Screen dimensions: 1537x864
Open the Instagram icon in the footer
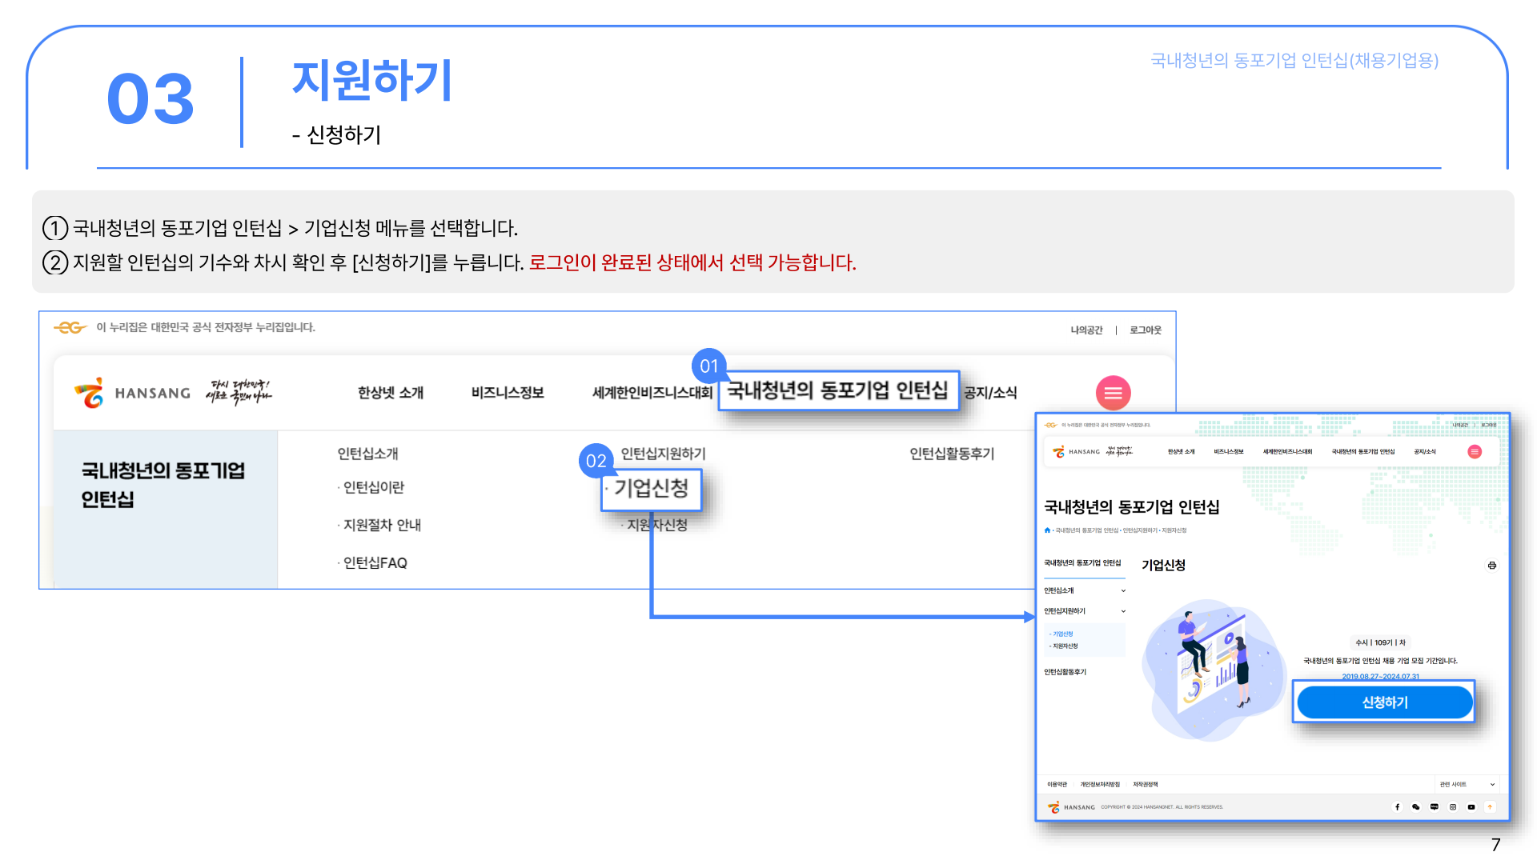click(1453, 807)
